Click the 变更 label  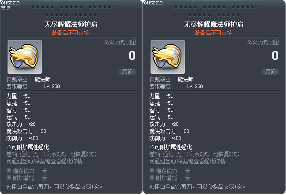[x=6, y=8]
